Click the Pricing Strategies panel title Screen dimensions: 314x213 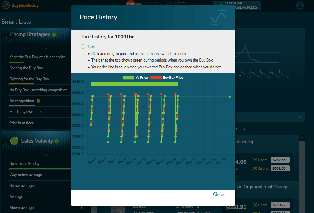tap(30, 34)
